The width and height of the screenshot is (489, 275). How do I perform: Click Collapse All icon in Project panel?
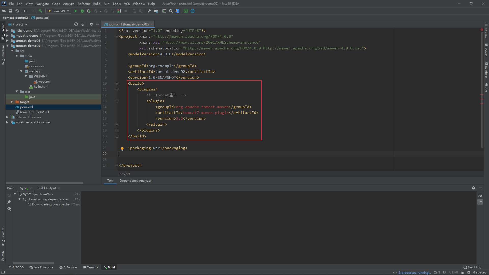point(83,24)
